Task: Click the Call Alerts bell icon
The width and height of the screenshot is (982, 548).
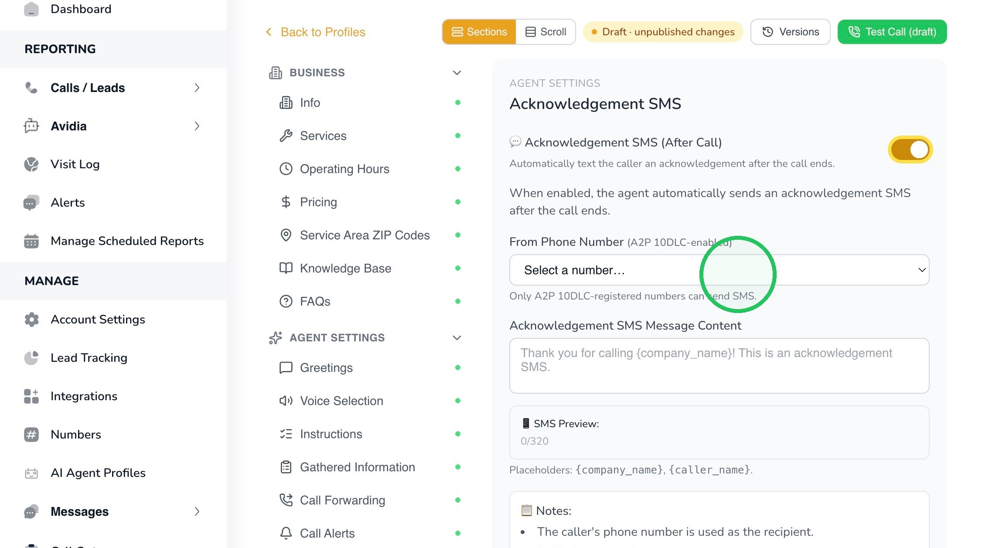Action: (286, 533)
